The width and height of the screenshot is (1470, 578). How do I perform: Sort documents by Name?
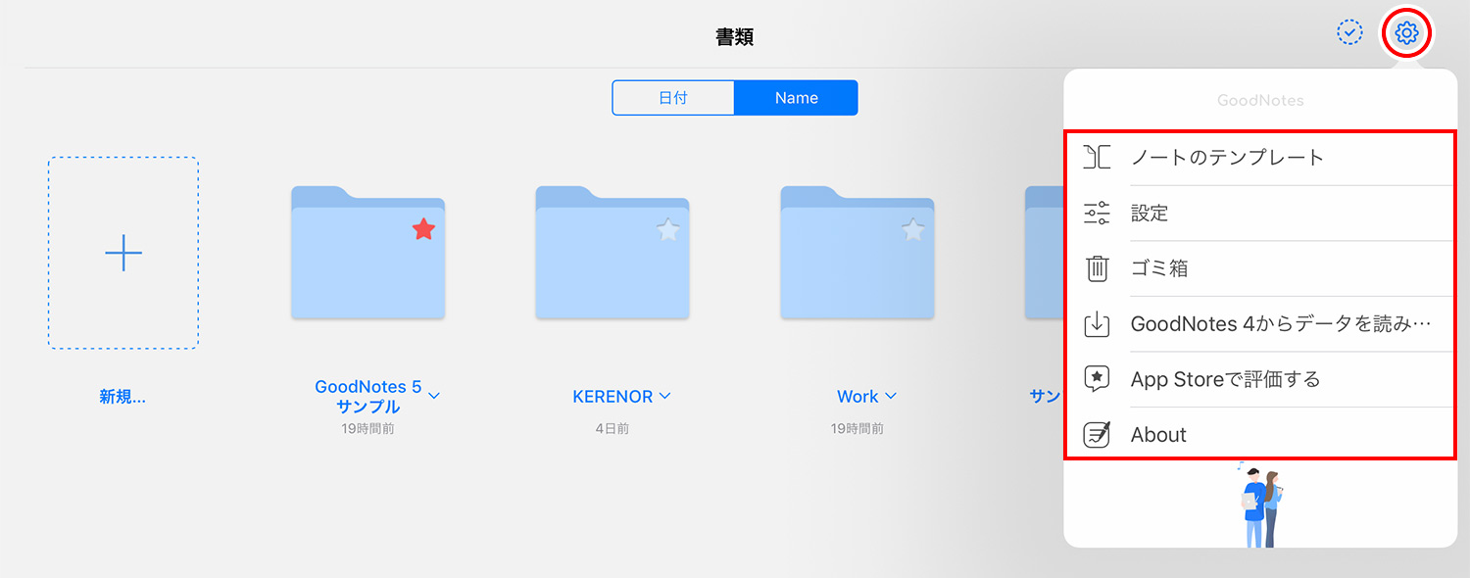click(x=796, y=98)
